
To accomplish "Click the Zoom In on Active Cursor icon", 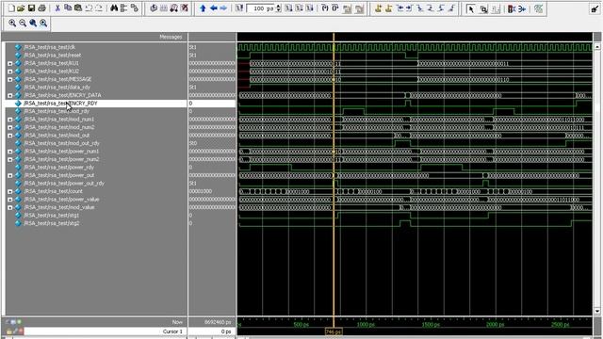I will tap(43, 23).
